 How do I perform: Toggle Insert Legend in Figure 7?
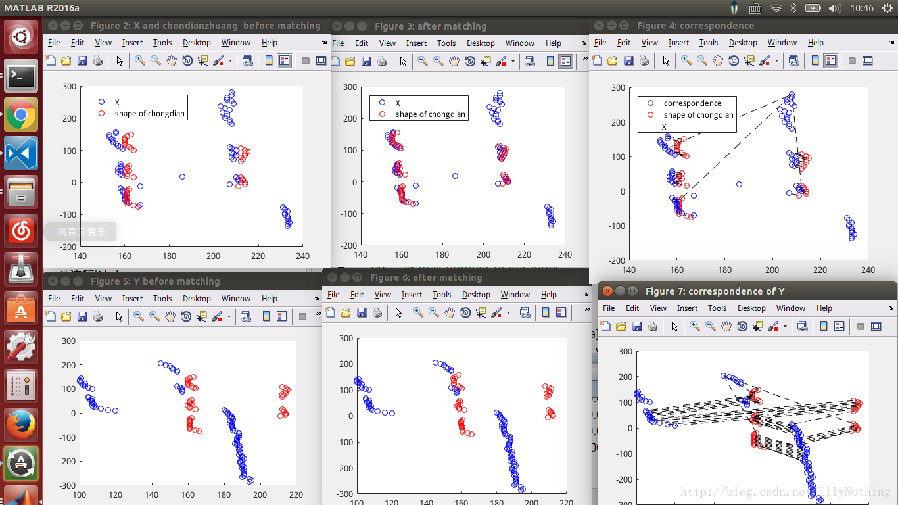tap(839, 326)
